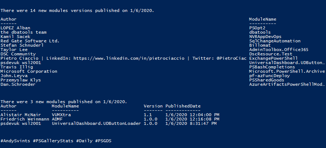The width and height of the screenshot is (326, 148).
Task: Click the #PSGDS hashtag
Action: (103, 141)
